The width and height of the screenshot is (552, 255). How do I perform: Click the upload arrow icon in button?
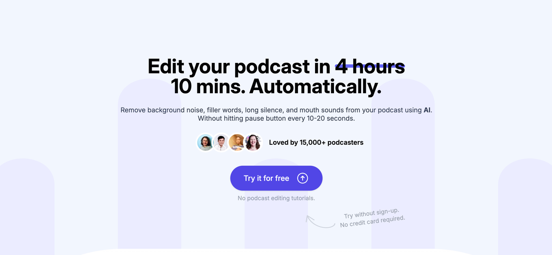coord(302,178)
